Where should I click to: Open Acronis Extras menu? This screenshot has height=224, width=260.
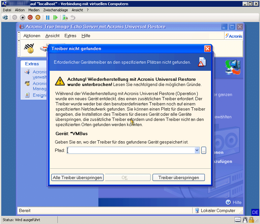[x=70, y=36]
